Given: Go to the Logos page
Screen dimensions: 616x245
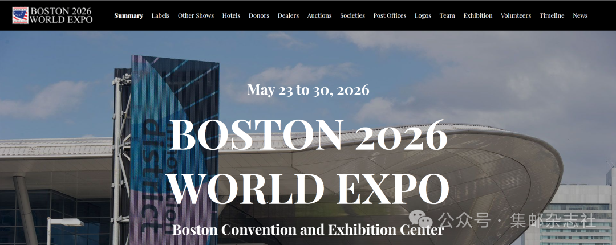Looking at the screenshot, I should (x=423, y=16).
